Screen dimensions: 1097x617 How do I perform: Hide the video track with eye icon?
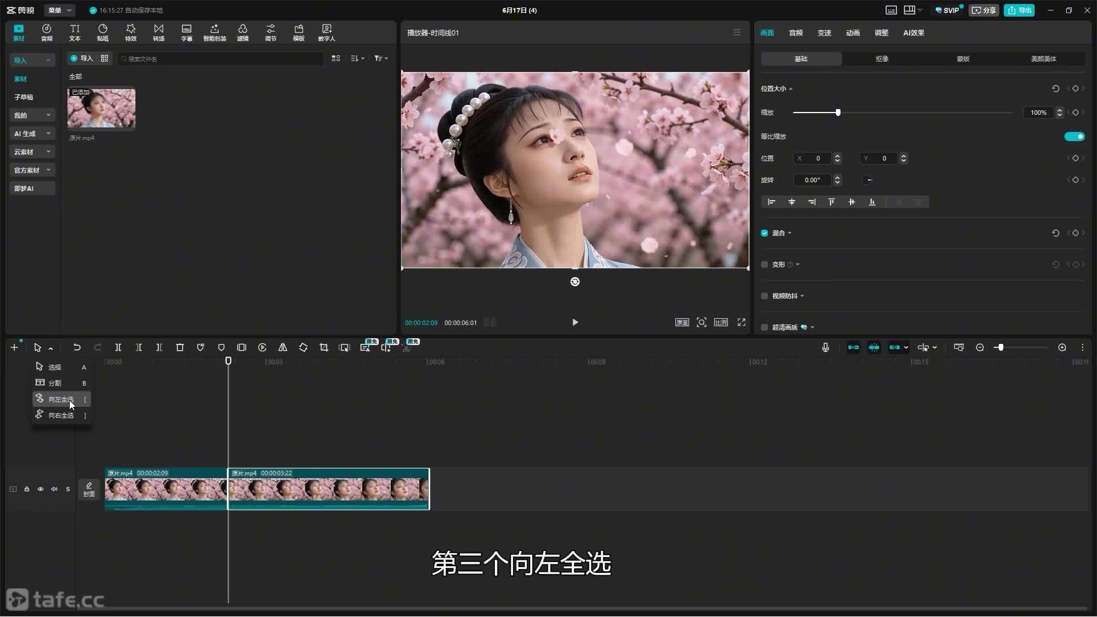click(x=41, y=489)
